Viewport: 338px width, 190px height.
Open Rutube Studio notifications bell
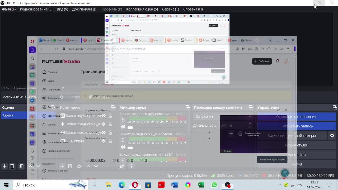coord(278,61)
